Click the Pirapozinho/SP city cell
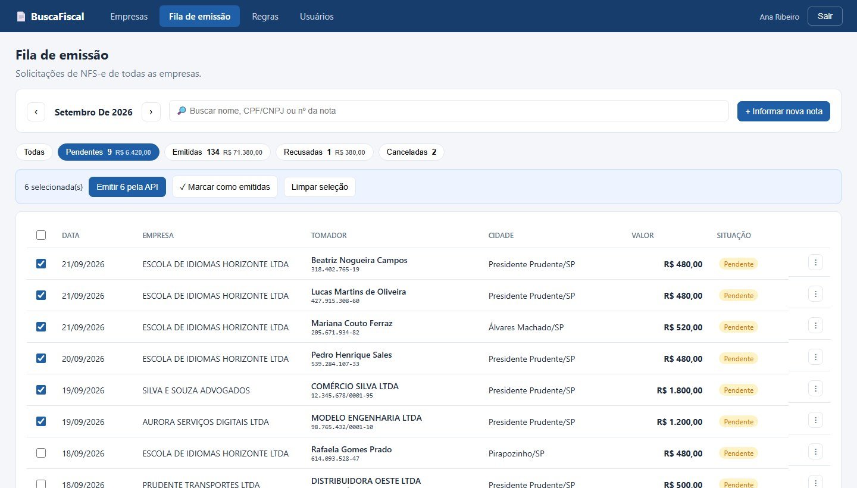The width and height of the screenshot is (857, 488). (517, 453)
